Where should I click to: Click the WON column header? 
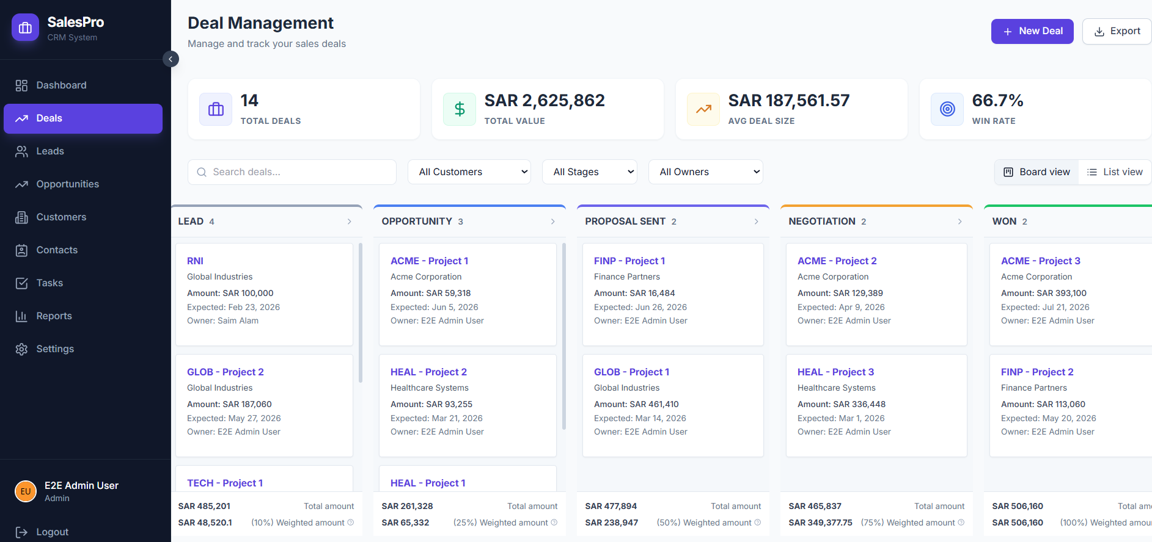coord(1068,222)
